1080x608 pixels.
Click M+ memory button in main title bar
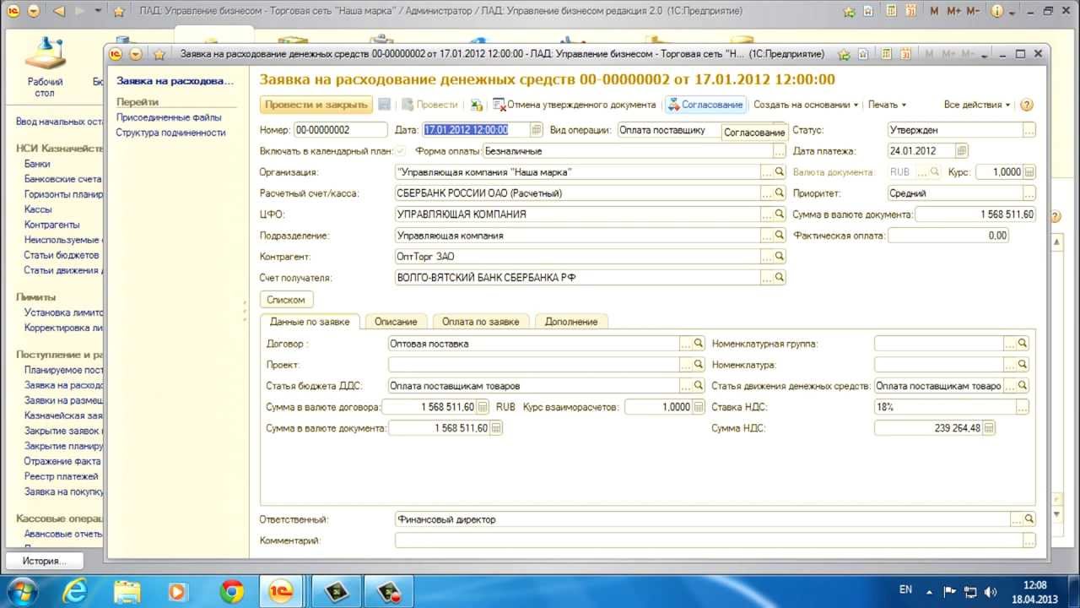point(954,12)
